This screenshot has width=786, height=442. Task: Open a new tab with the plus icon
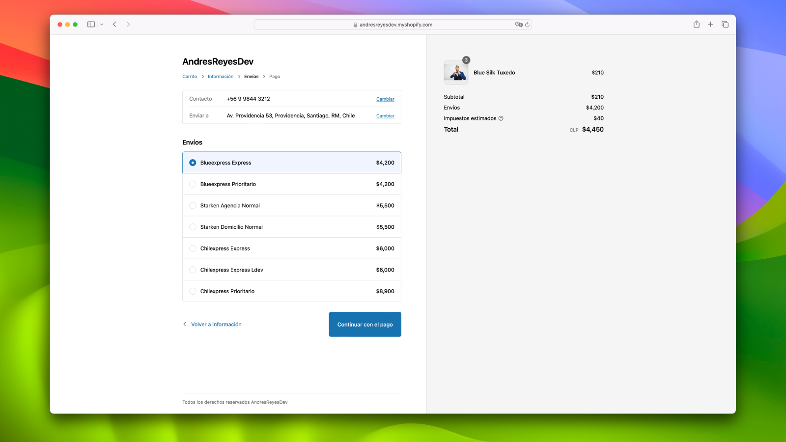coord(710,24)
